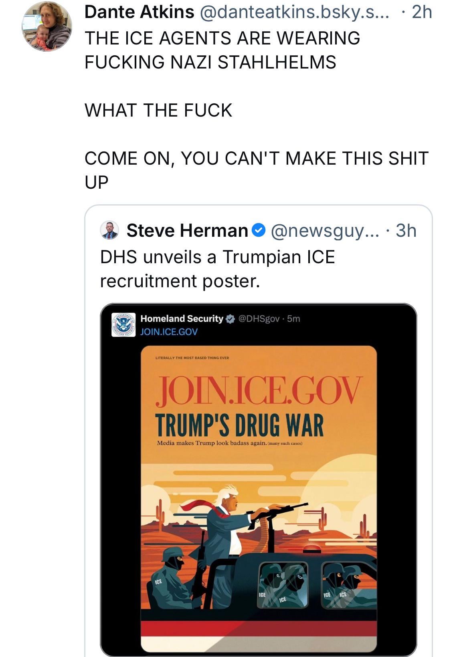Click the 3h quoted post timestamp

[x=406, y=231]
